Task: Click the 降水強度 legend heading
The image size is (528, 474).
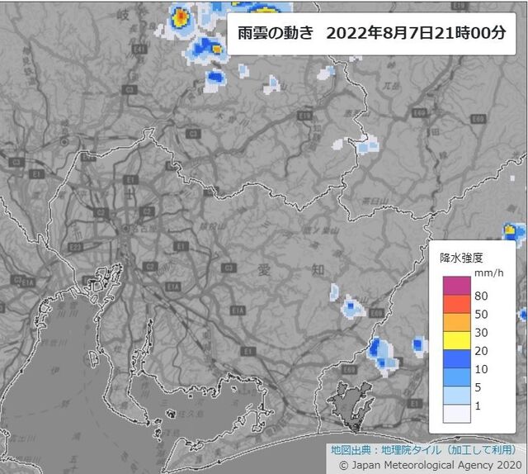Action: click(461, 258)
